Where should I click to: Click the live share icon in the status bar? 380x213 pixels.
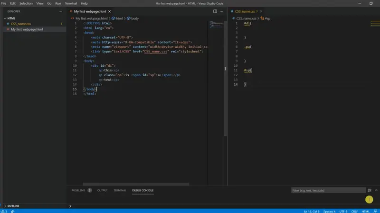point(13,211)
